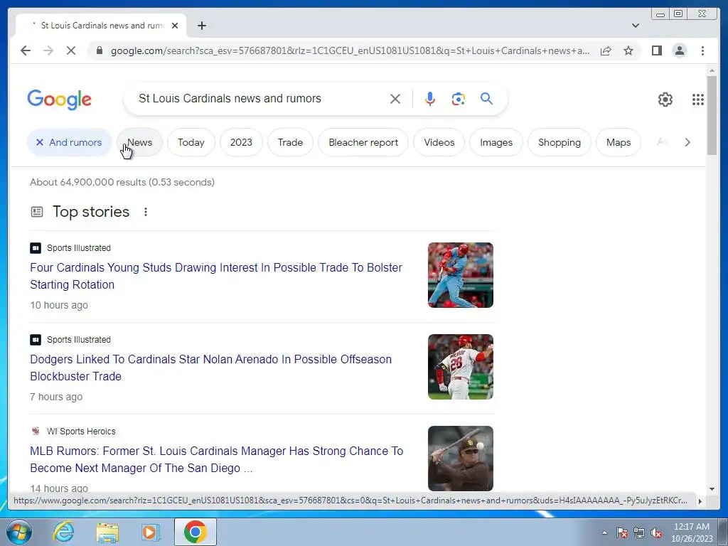
Task: Remove the And rumors filter chip
Action: point(70,142)
